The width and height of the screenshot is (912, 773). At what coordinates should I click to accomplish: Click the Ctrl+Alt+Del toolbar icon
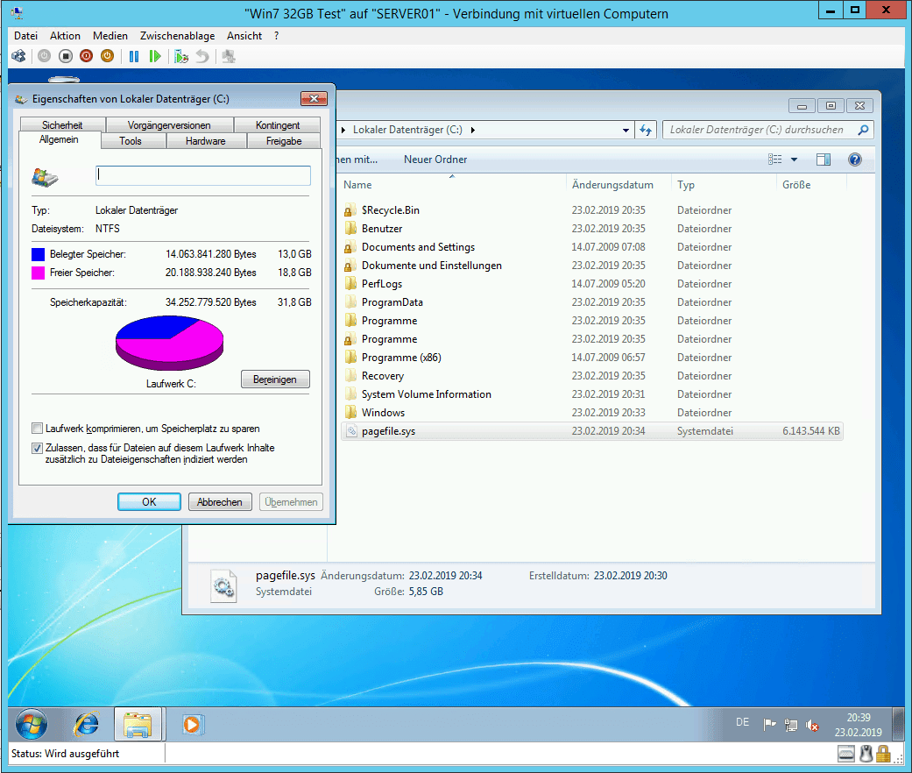point(18,56)
